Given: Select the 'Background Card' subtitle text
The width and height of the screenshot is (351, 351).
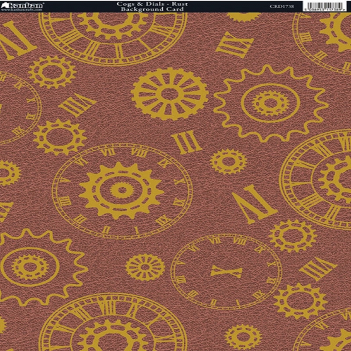Looking at the screenshot, I should (152, 9).
